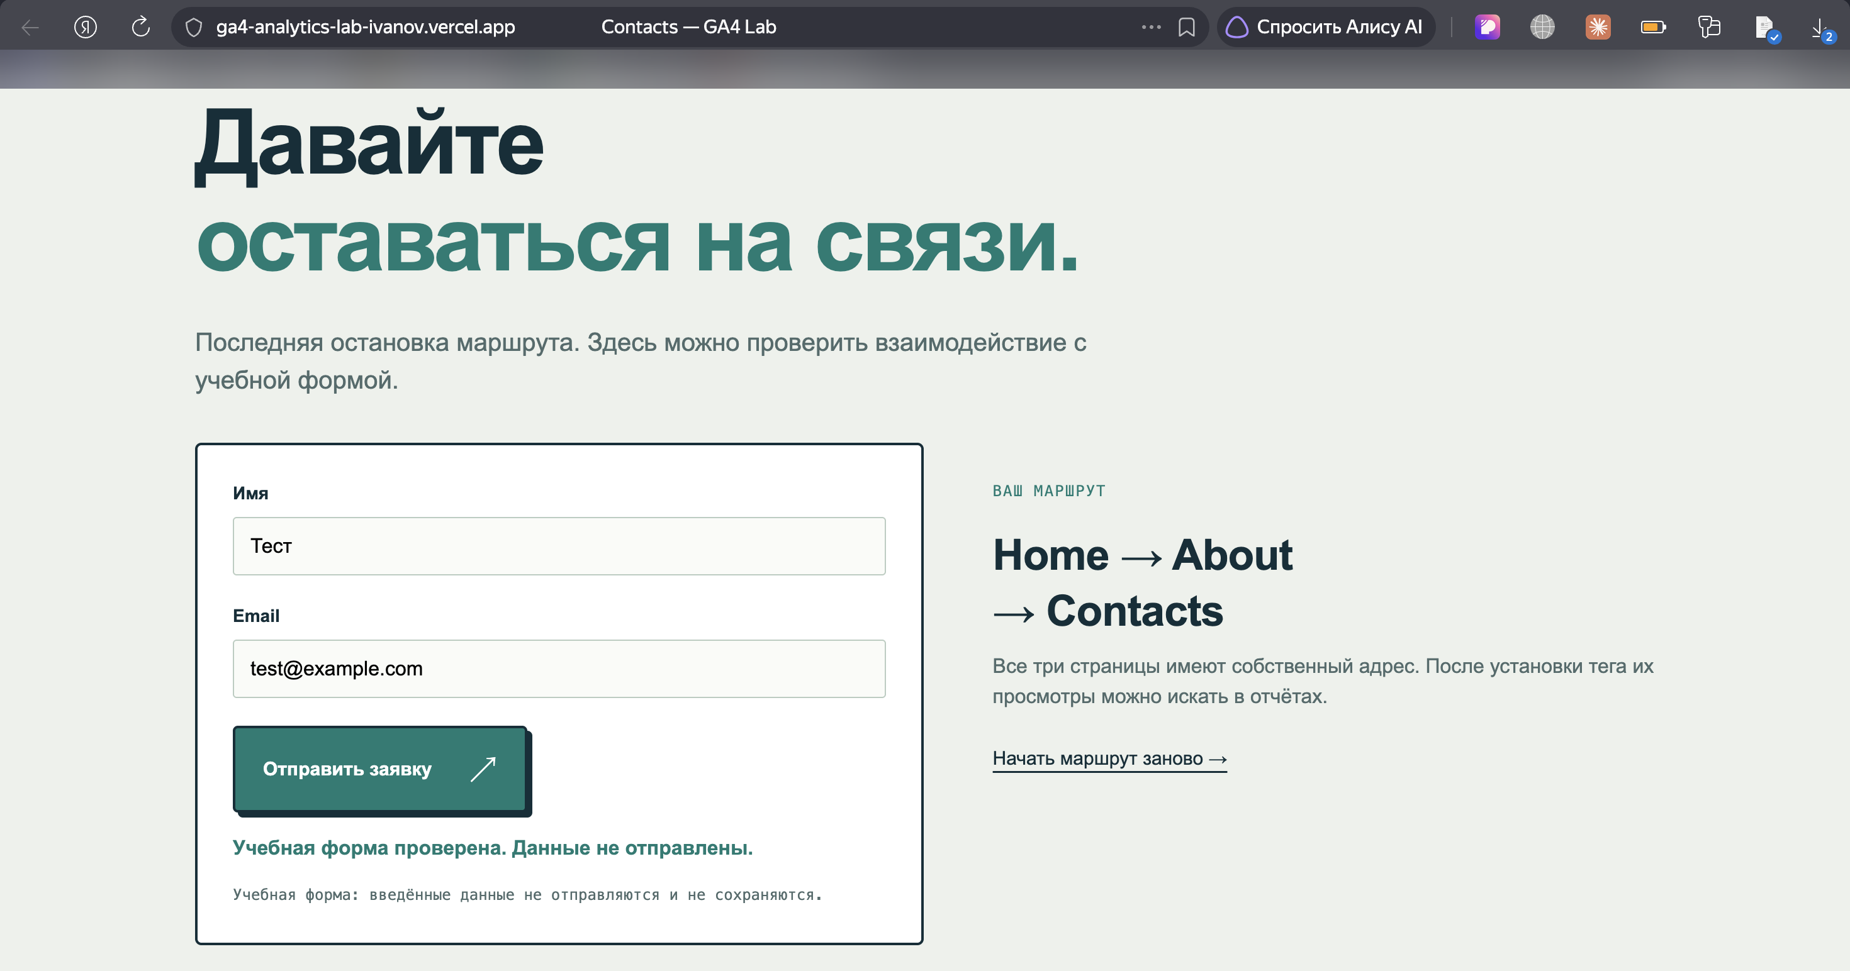Click the Последняя остановка маршрута paragraph
1850x971 pixels.
pyautogui.click(x=641, y=361)
